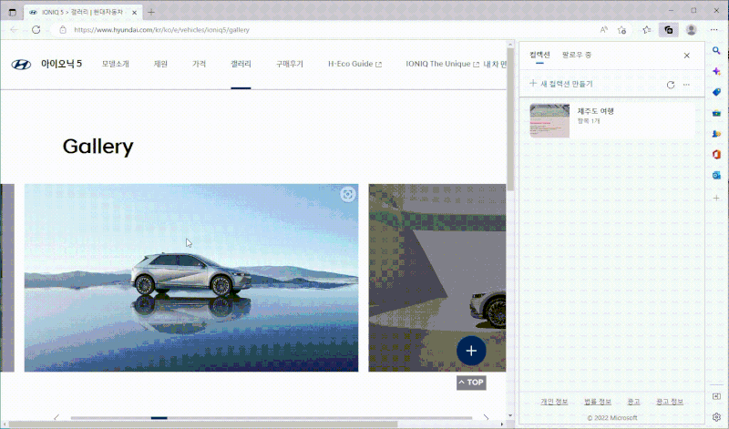
Task: Open sidebar settings gear icon
Action: pos(716,417)
